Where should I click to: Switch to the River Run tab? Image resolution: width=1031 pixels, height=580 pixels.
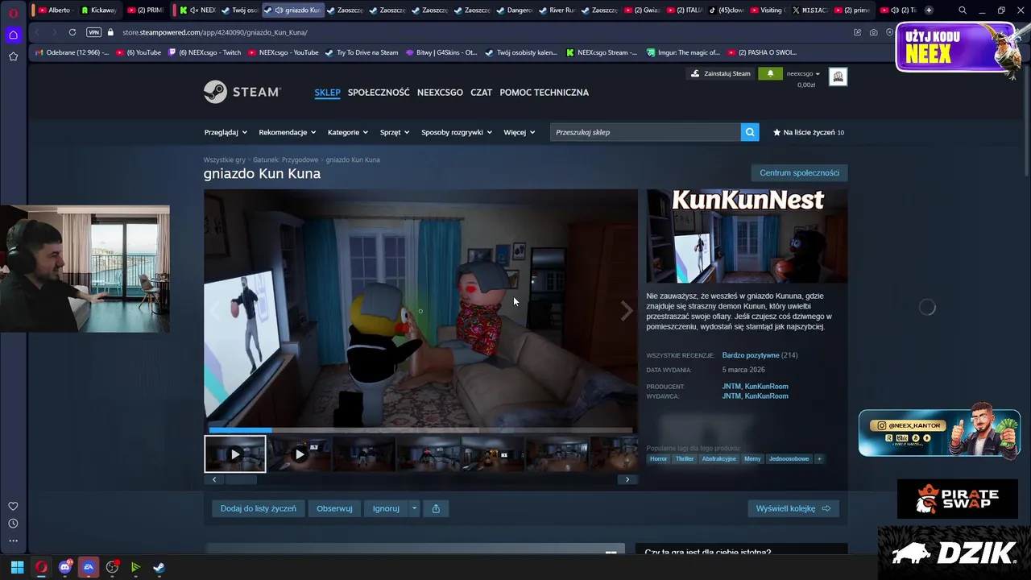pyautogui.click(x=557, y=10)
